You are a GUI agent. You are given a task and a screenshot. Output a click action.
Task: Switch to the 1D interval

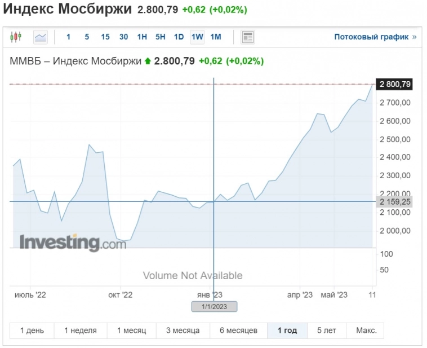[x=179, y=37]
